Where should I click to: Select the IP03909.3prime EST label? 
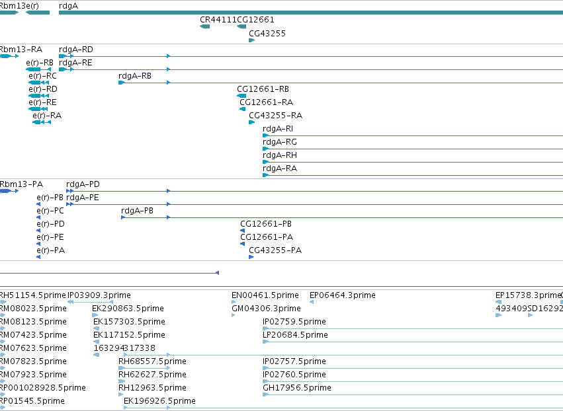tap(99, 295)
